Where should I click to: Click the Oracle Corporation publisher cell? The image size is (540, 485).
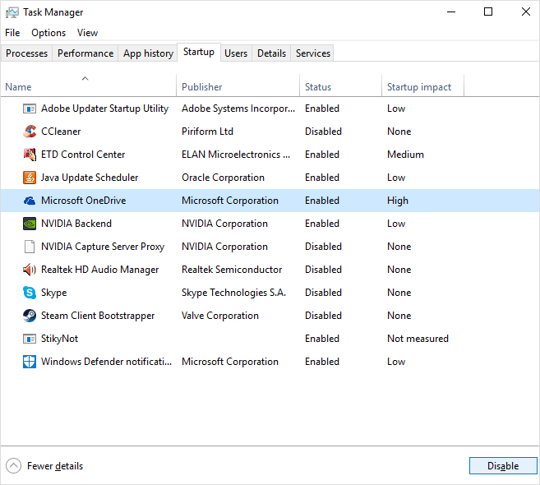tap(223, 178)
